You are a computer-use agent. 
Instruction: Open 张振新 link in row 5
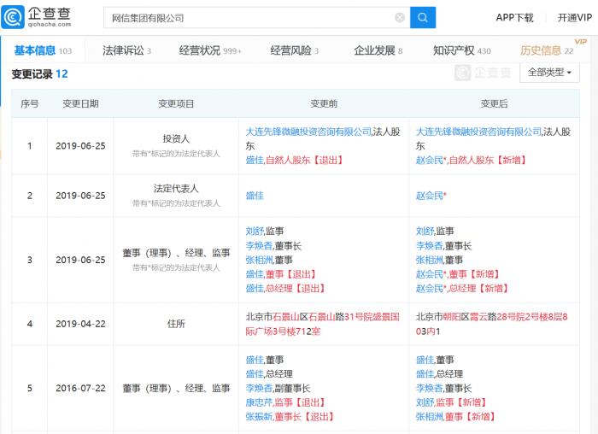[259, 416]
